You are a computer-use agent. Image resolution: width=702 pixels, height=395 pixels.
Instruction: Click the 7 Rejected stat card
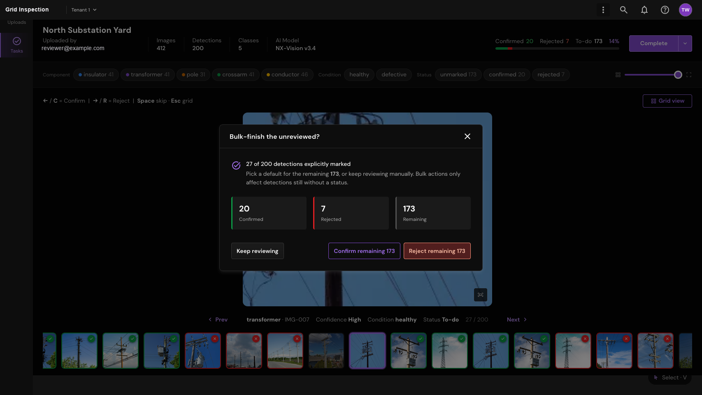point(351,213)
